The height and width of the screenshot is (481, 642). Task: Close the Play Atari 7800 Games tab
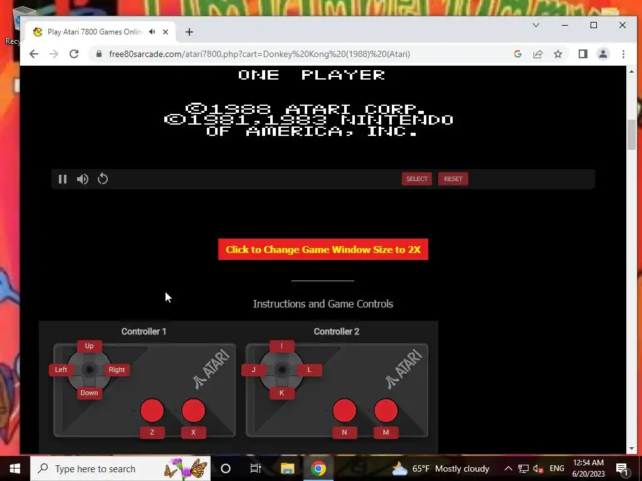coord(166,31)
